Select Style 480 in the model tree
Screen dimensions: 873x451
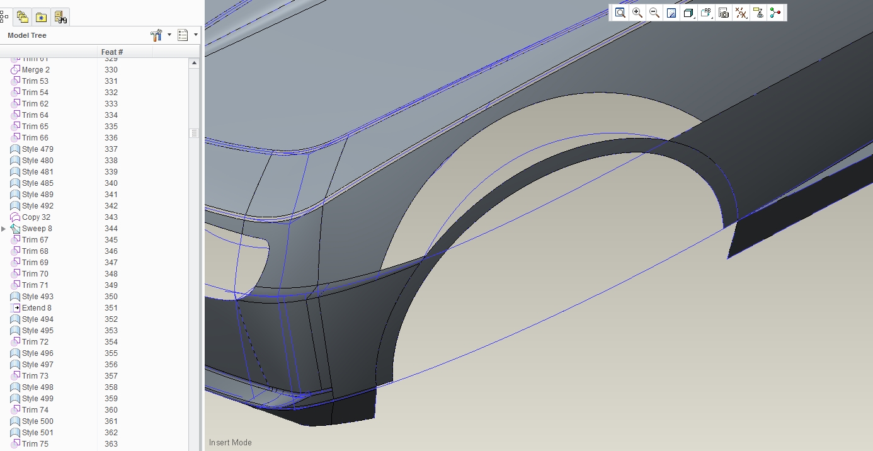(x=38, y=161)
